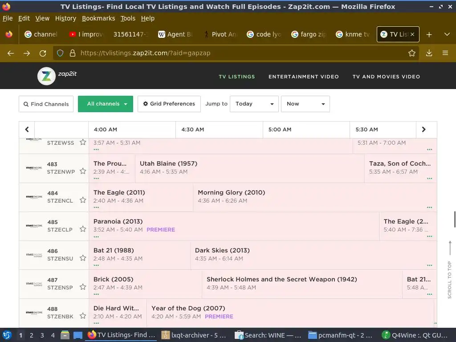Go to ENTERTAINMENT VIDEO nav link
Image resolution: width=456 pixels, height=342 pixels.
pyautogui.click(x=304, y=77)
